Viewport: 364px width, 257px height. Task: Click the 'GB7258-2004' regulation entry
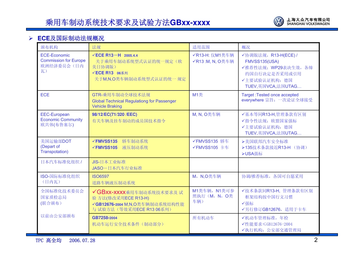pos(105,218)
